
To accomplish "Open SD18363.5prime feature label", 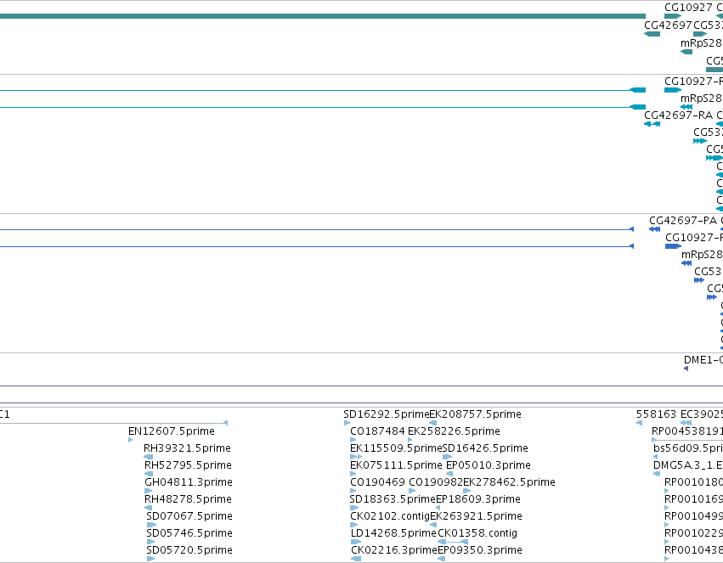I will 393,499.
